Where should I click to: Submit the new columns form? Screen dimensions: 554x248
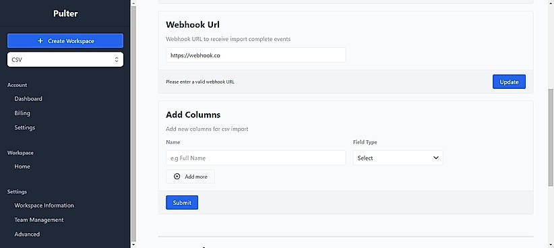point(182,202)
